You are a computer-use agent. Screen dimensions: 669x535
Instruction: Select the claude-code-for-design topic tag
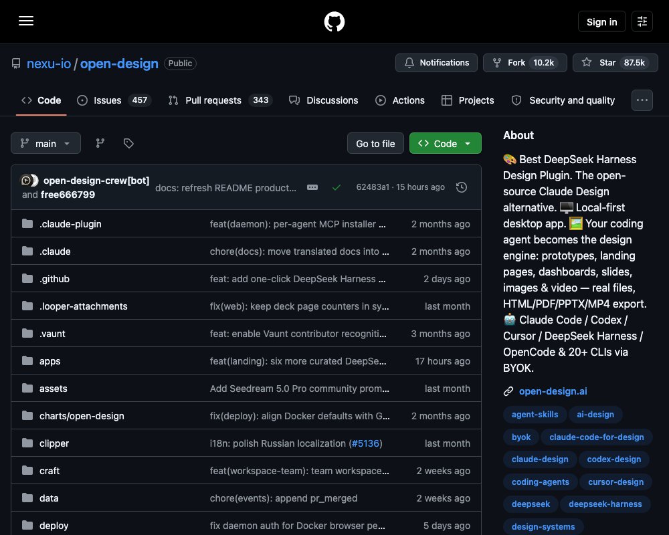point(597,437)
